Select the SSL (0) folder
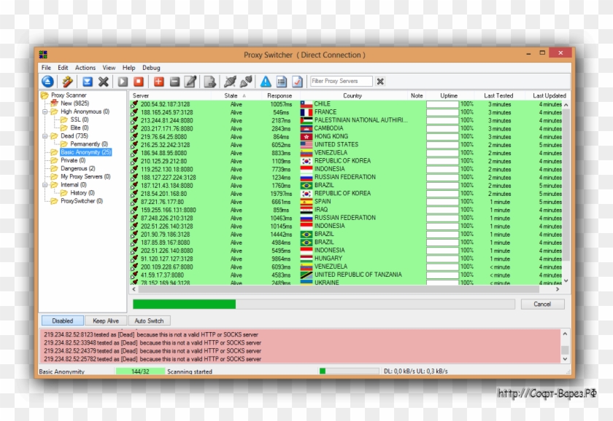 [80, 119]
